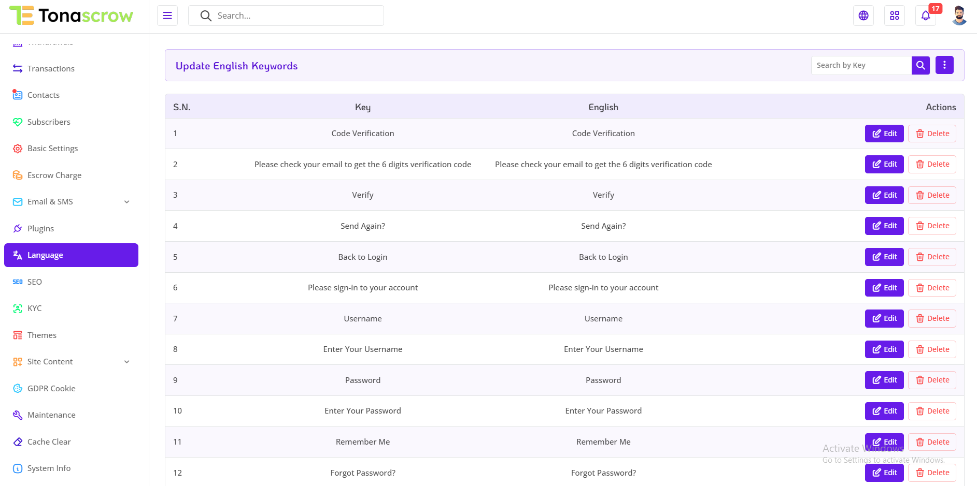Open the three-dot more options menu
The width and height of the screenshot is (977, 486).
(944, 65)
